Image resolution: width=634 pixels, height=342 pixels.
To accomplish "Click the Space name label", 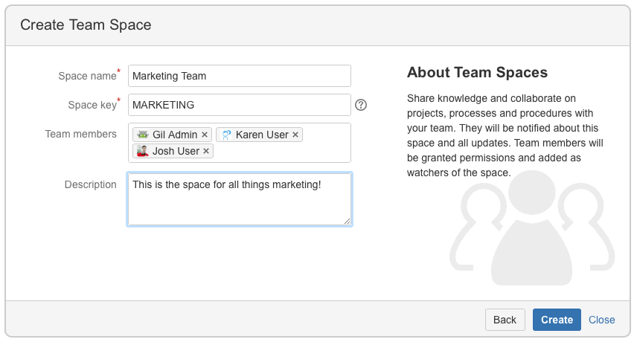I will (87, 76).
